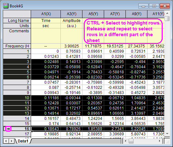Image resolution: width=173 pixels, height=147 pixels.
Task: Click the vertical scrollbar up arrow
Action: 167,13
